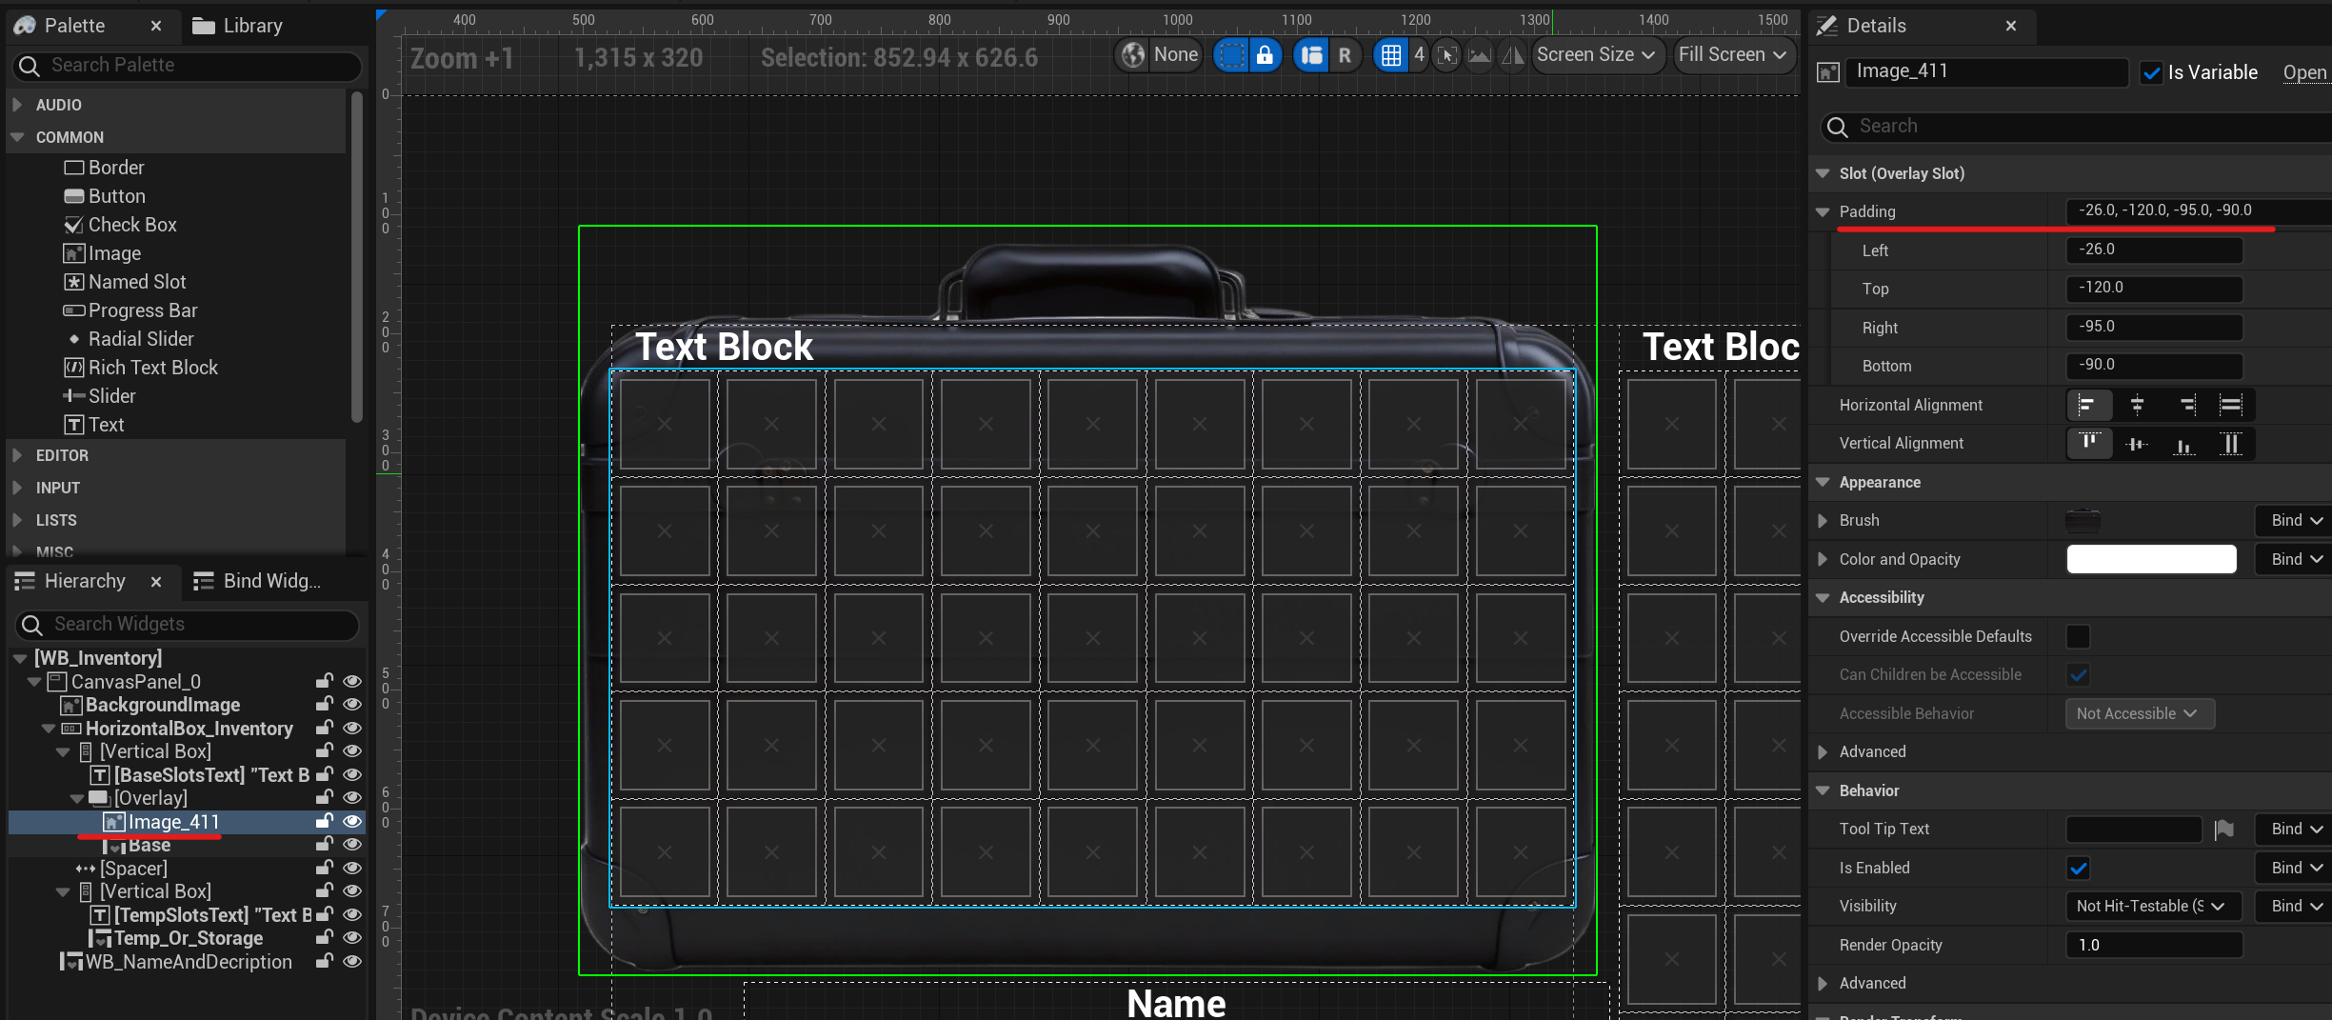Expand the EDITOR palette category
Viewport: 2332px width, 1020px height.
[17, 455]
